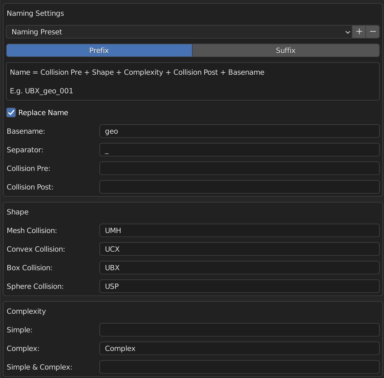Collapse the Shape section

(18, 212)
